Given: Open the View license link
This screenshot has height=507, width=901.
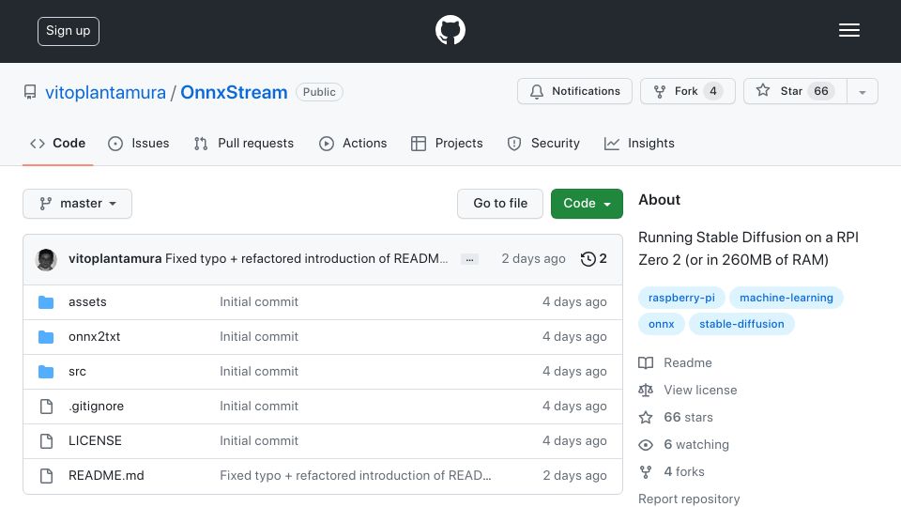Looking at the screenshot, I should click(700, 391).
